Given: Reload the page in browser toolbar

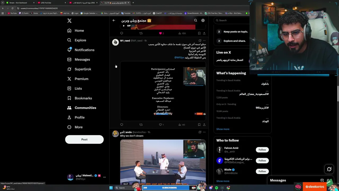Looking at the screenshot, I should 12,8.
